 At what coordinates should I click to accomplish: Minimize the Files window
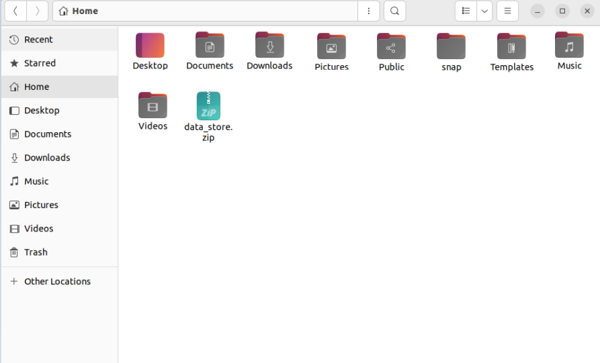pos(538,11)
